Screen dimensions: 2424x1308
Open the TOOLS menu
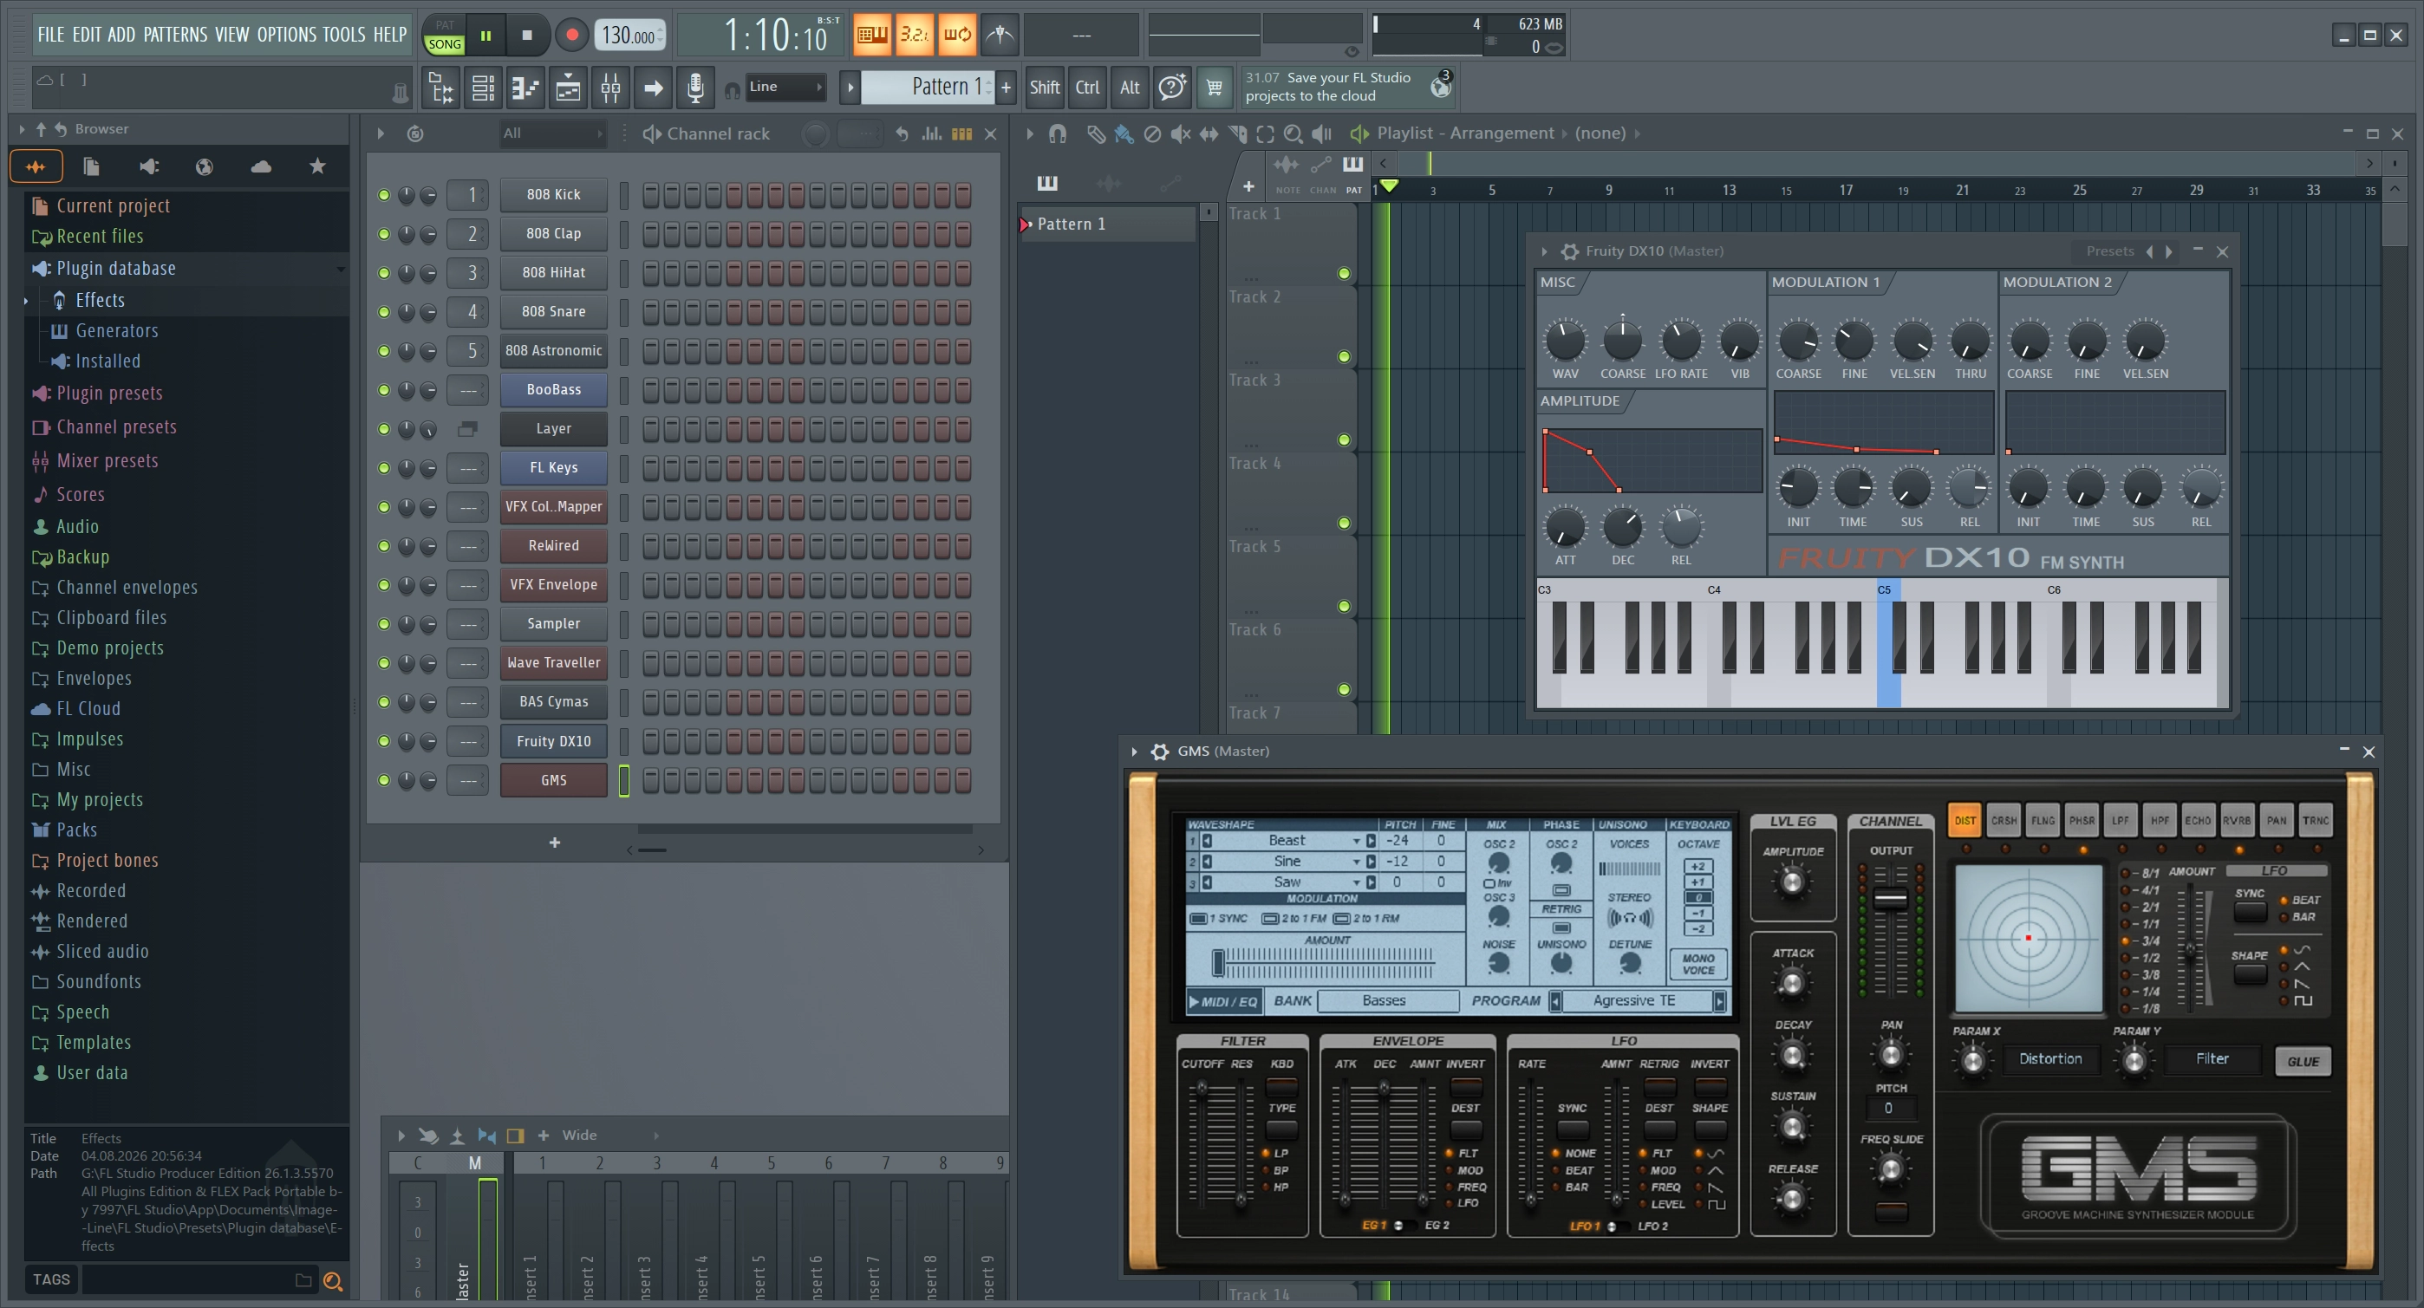[x=343, y=35]
